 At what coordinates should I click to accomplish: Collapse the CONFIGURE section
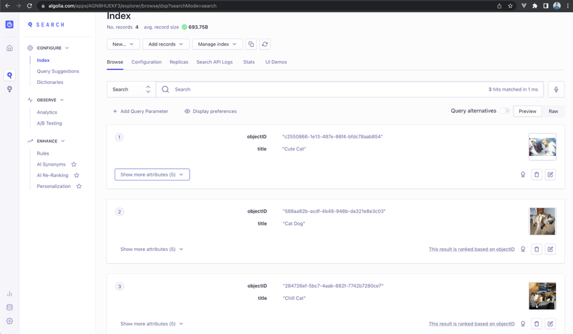coord(48,48)
